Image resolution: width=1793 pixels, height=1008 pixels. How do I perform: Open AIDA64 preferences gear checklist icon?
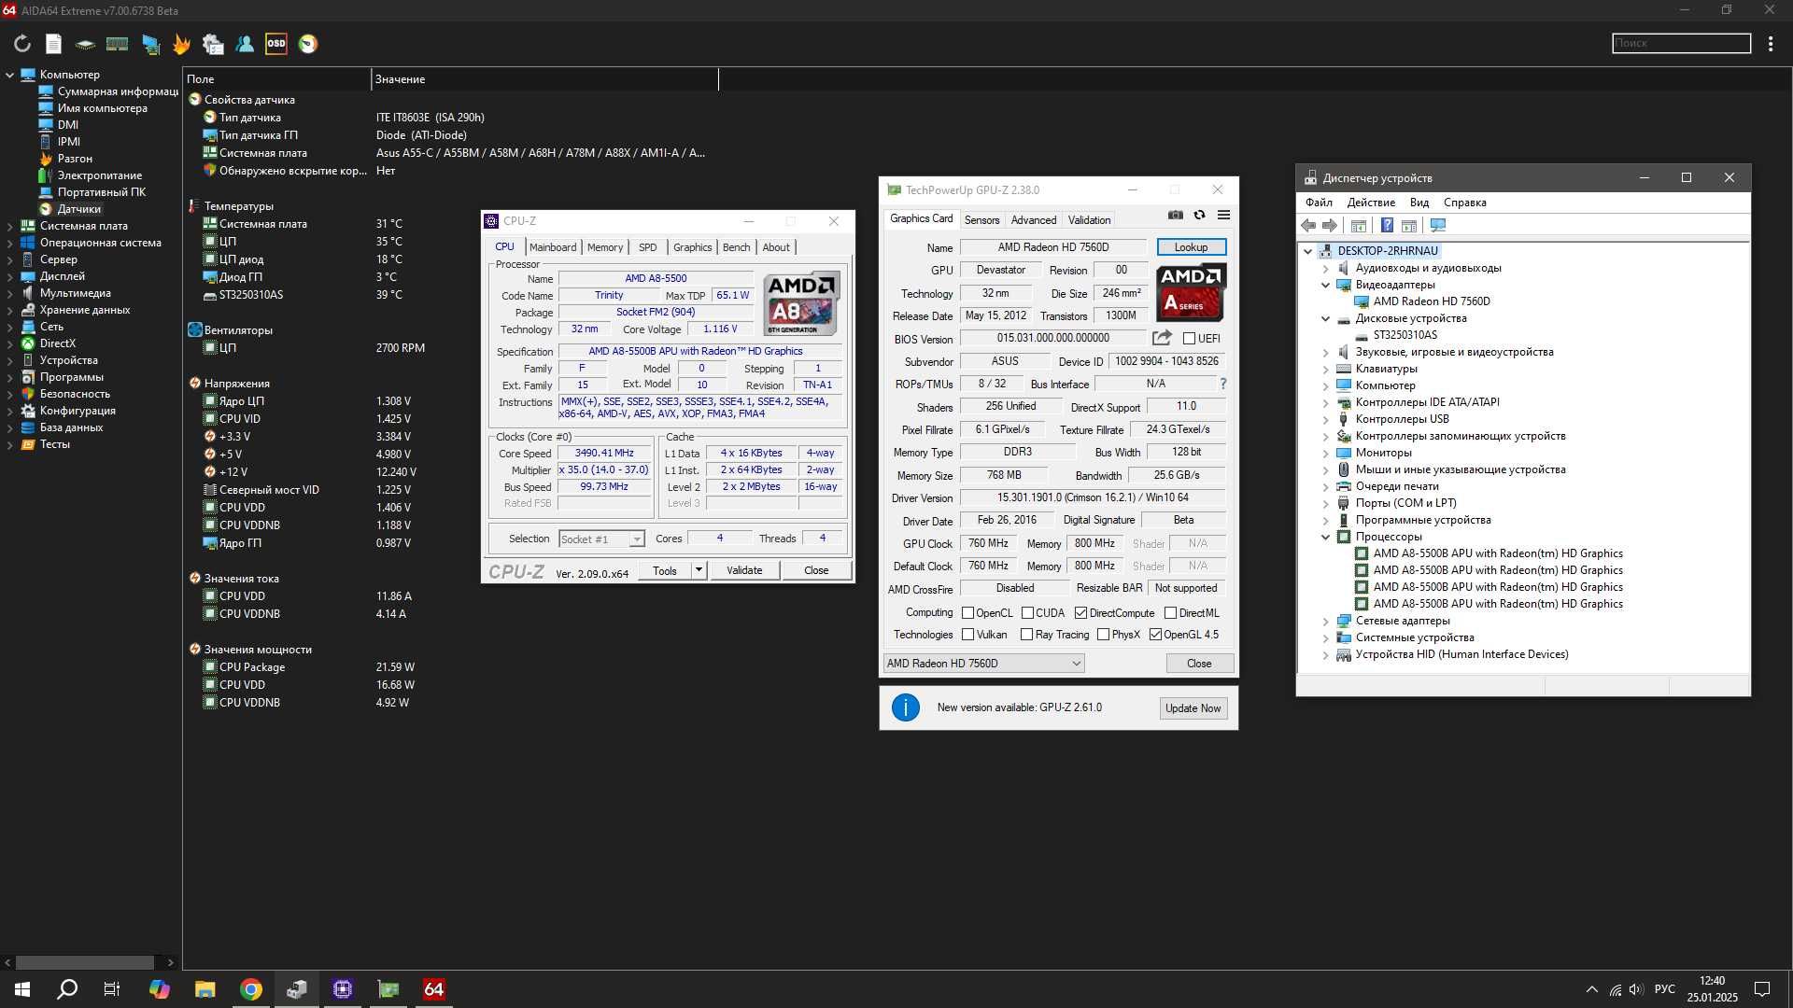click(213, 44)
